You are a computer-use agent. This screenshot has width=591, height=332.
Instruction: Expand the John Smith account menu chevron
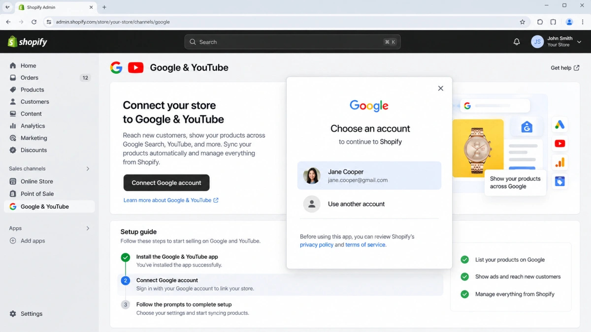point(579,42)
